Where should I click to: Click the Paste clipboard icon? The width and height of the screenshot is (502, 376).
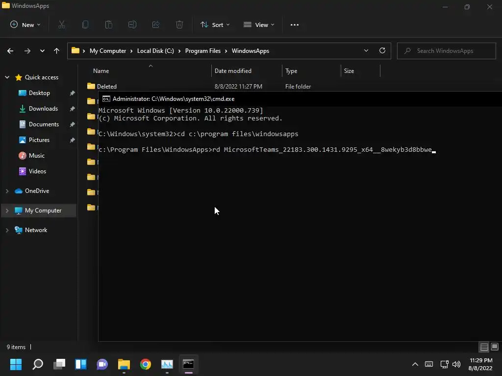[109, 24]
